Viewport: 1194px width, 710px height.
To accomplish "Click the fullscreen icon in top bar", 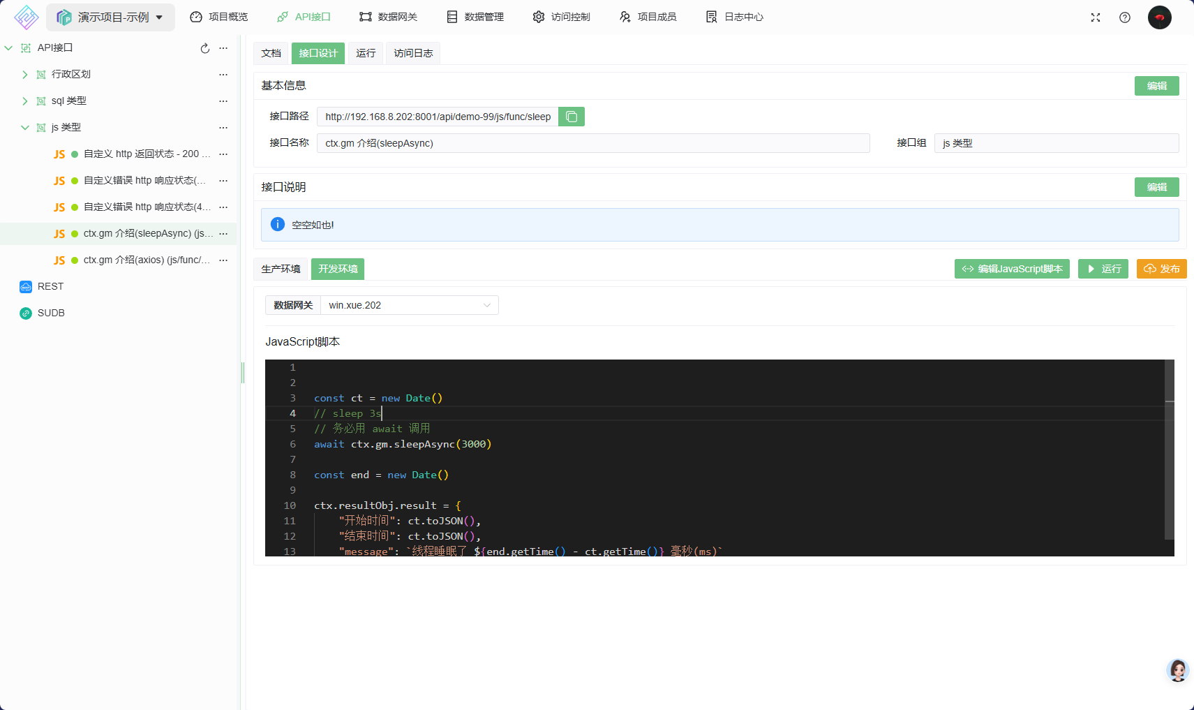I will (1095, 17).
